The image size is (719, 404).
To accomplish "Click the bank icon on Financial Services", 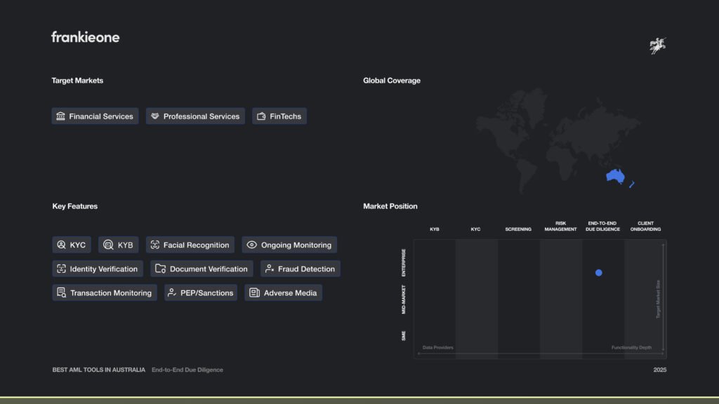I will 60,116.
